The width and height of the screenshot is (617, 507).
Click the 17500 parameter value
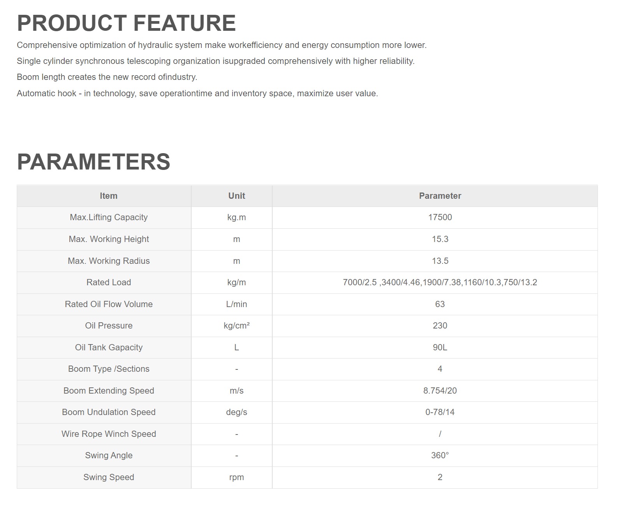pyautogui.click(x=440, y=217)
